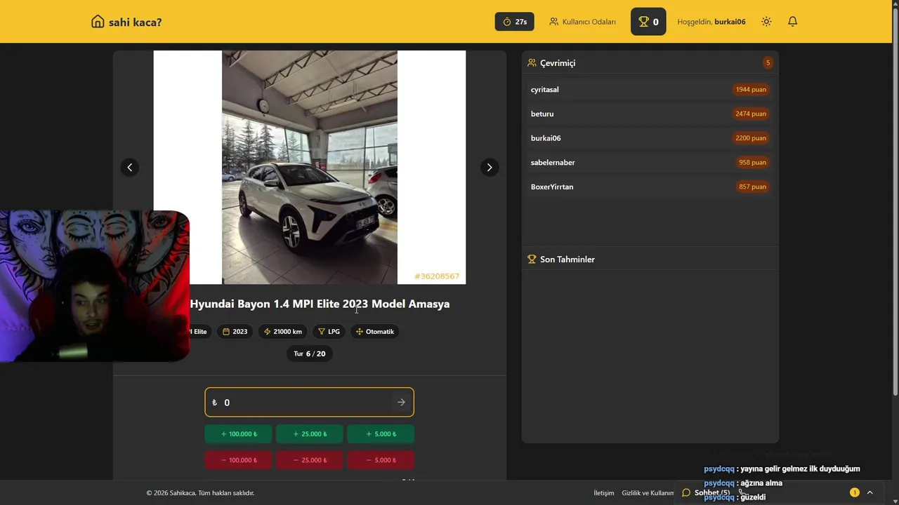Select player BoxerYirrtan in the online list
The image size is (899, 505).
point(650,187)
